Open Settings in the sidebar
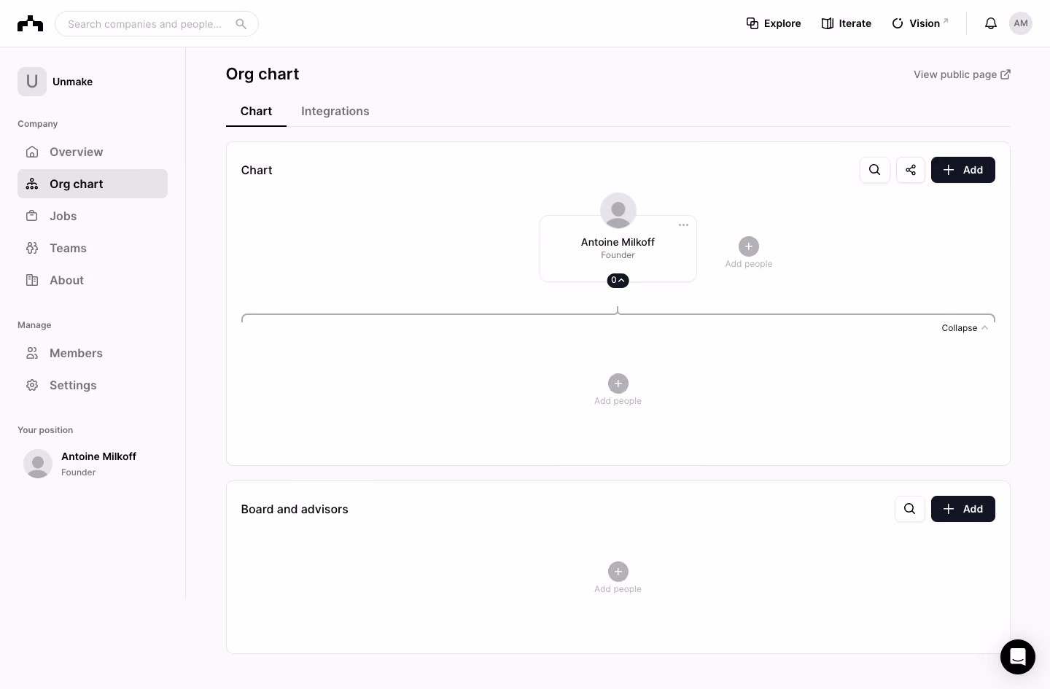The height and width of the screenshot is (689, 1050). 93,385
